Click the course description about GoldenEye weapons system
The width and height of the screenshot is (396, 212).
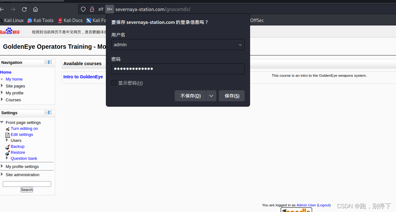click(319, 75)
